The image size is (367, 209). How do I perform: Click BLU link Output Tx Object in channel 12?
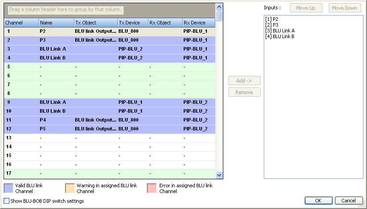(96, 129)
